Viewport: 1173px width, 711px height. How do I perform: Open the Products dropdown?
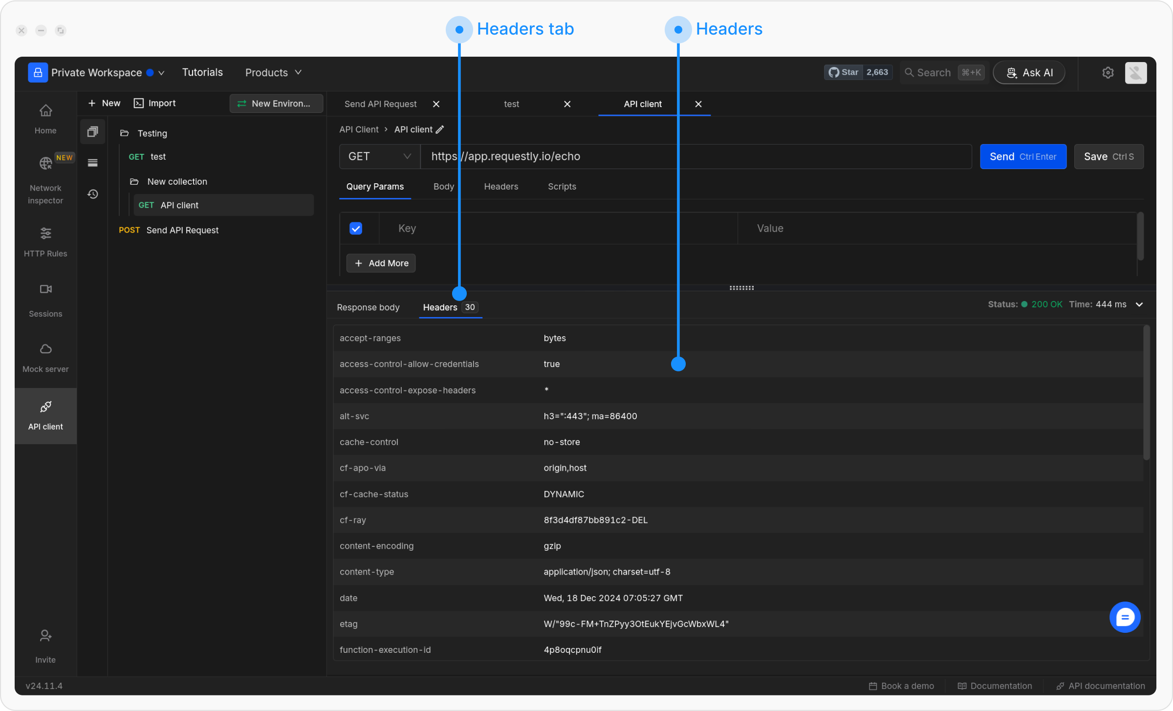point(273,72)
